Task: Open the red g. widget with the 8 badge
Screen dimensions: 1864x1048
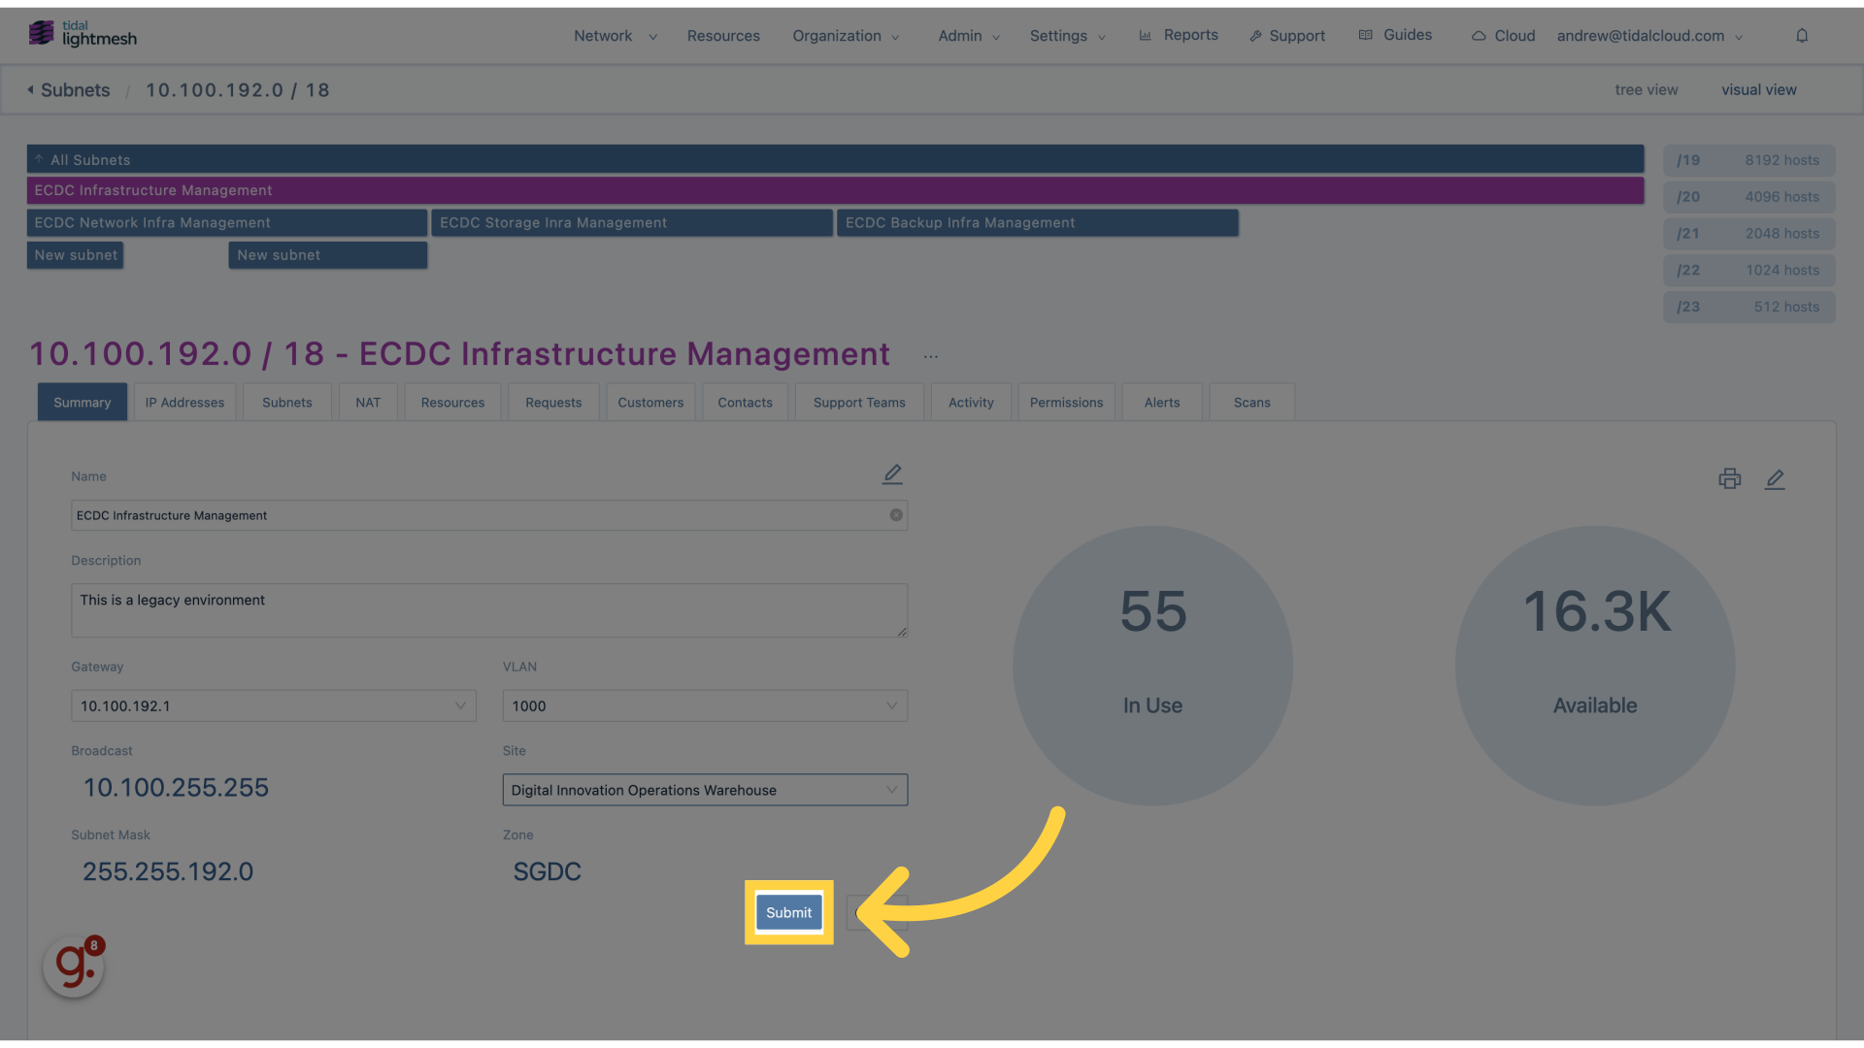Action: point(74,966)
